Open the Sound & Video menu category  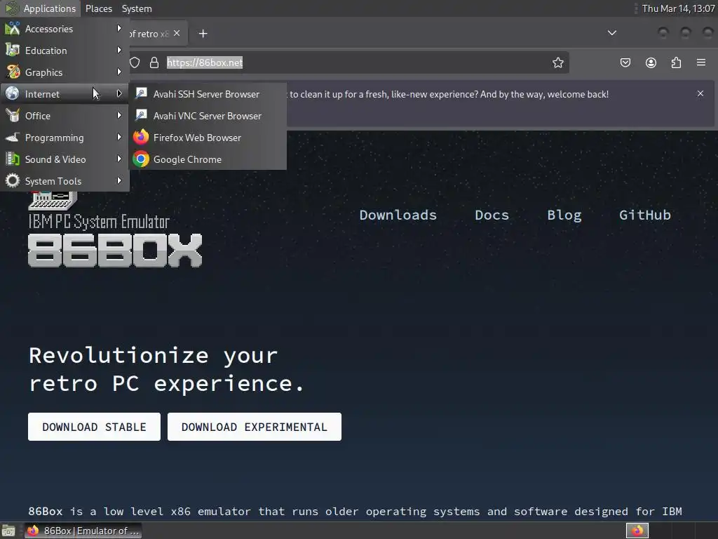(65, 159)
